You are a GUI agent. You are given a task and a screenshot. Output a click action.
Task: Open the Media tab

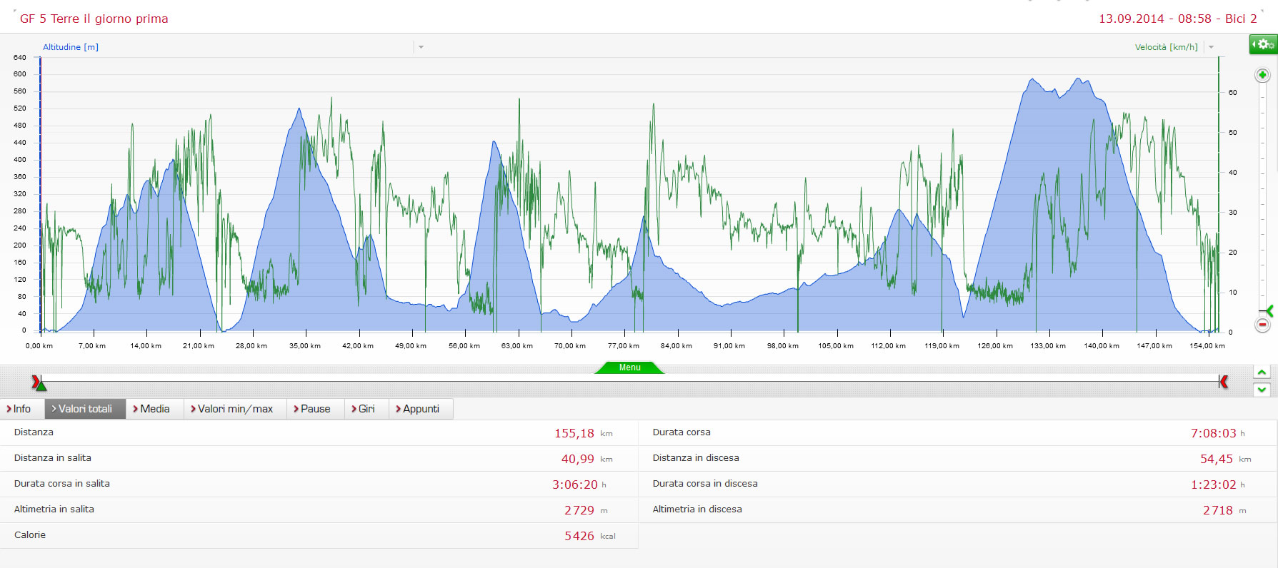pyautogui.click(x=154, y=409)
